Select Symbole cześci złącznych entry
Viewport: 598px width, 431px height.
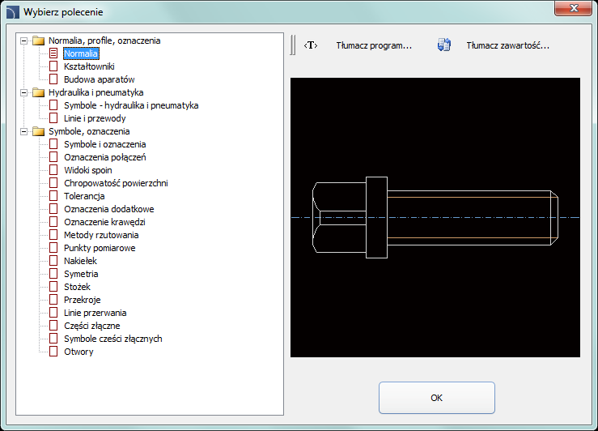113,339
